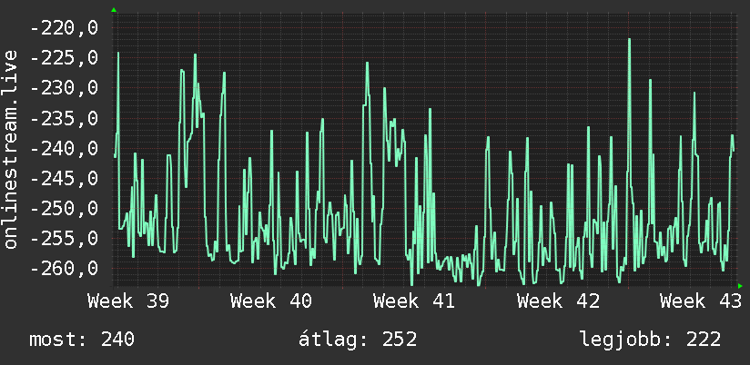Click the onlinestream.live vertical axis title
750x365 pixels.
pos(10,149)
